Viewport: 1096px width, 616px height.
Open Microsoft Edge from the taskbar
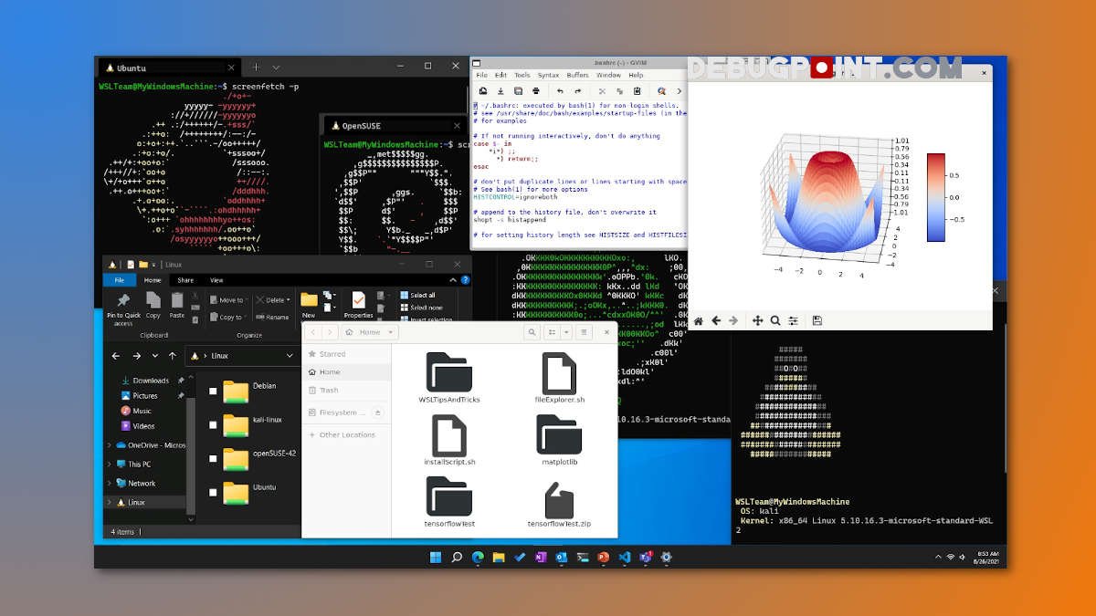click(x=478, y=558)
